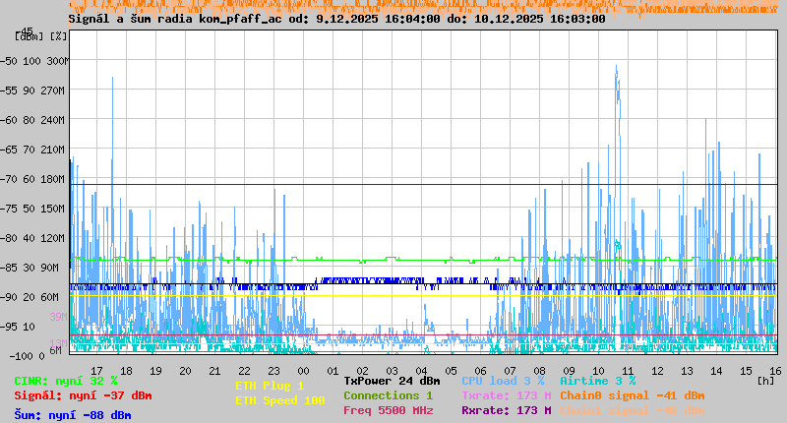Select the red Signál legend label
The width and height of the screenshot is (787, 423).
click(x=83, y=396)
